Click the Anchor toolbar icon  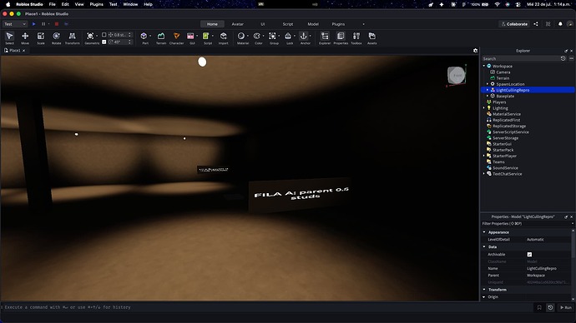[303, 36]
